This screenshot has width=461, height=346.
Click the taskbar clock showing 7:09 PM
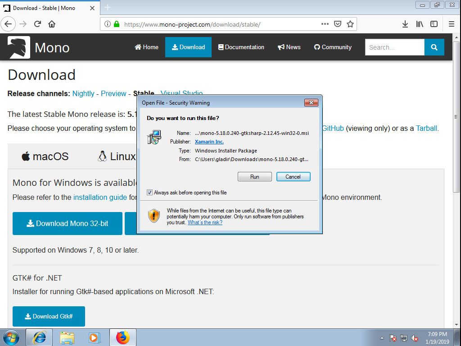pos(437,338)
